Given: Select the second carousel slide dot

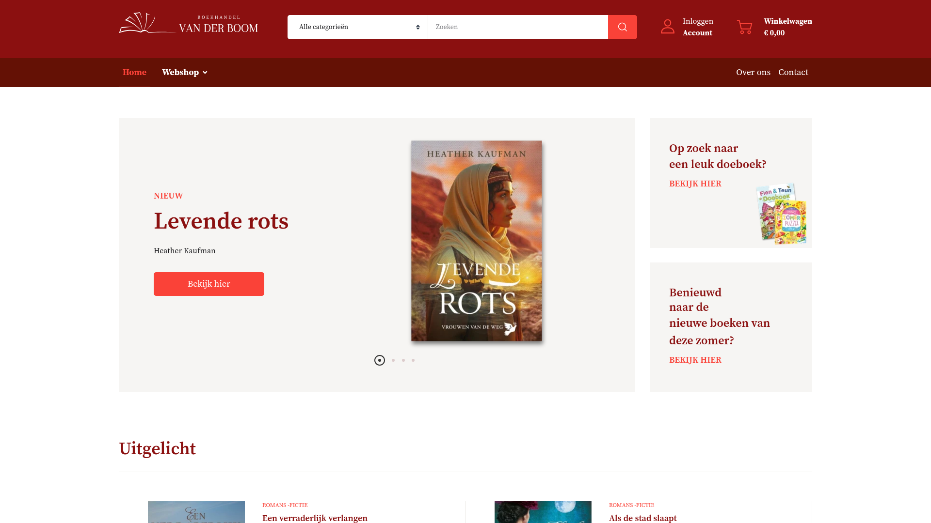Looking at the screenshot, I should point(393,360).
